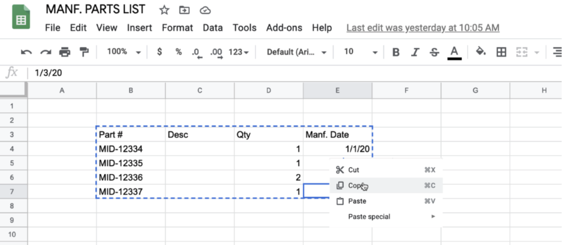Click the formula bar showing 1/3/20
562x245 pixels.
click(x=202, y=73)
